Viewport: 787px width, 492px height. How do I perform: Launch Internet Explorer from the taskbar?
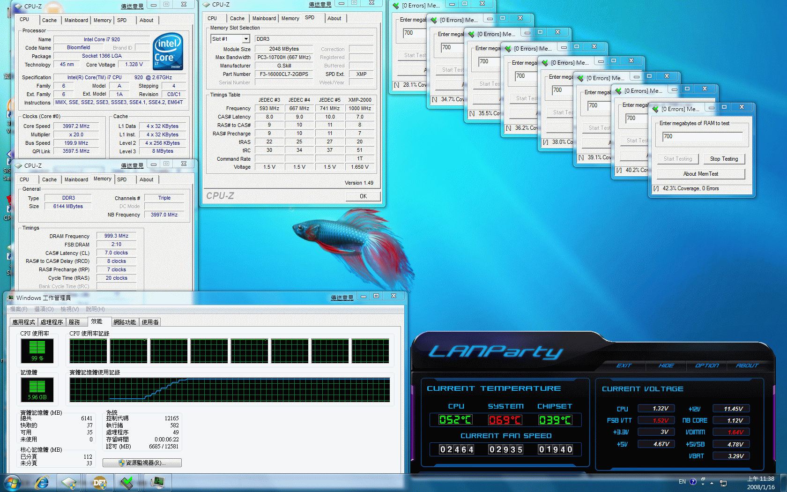42,483
